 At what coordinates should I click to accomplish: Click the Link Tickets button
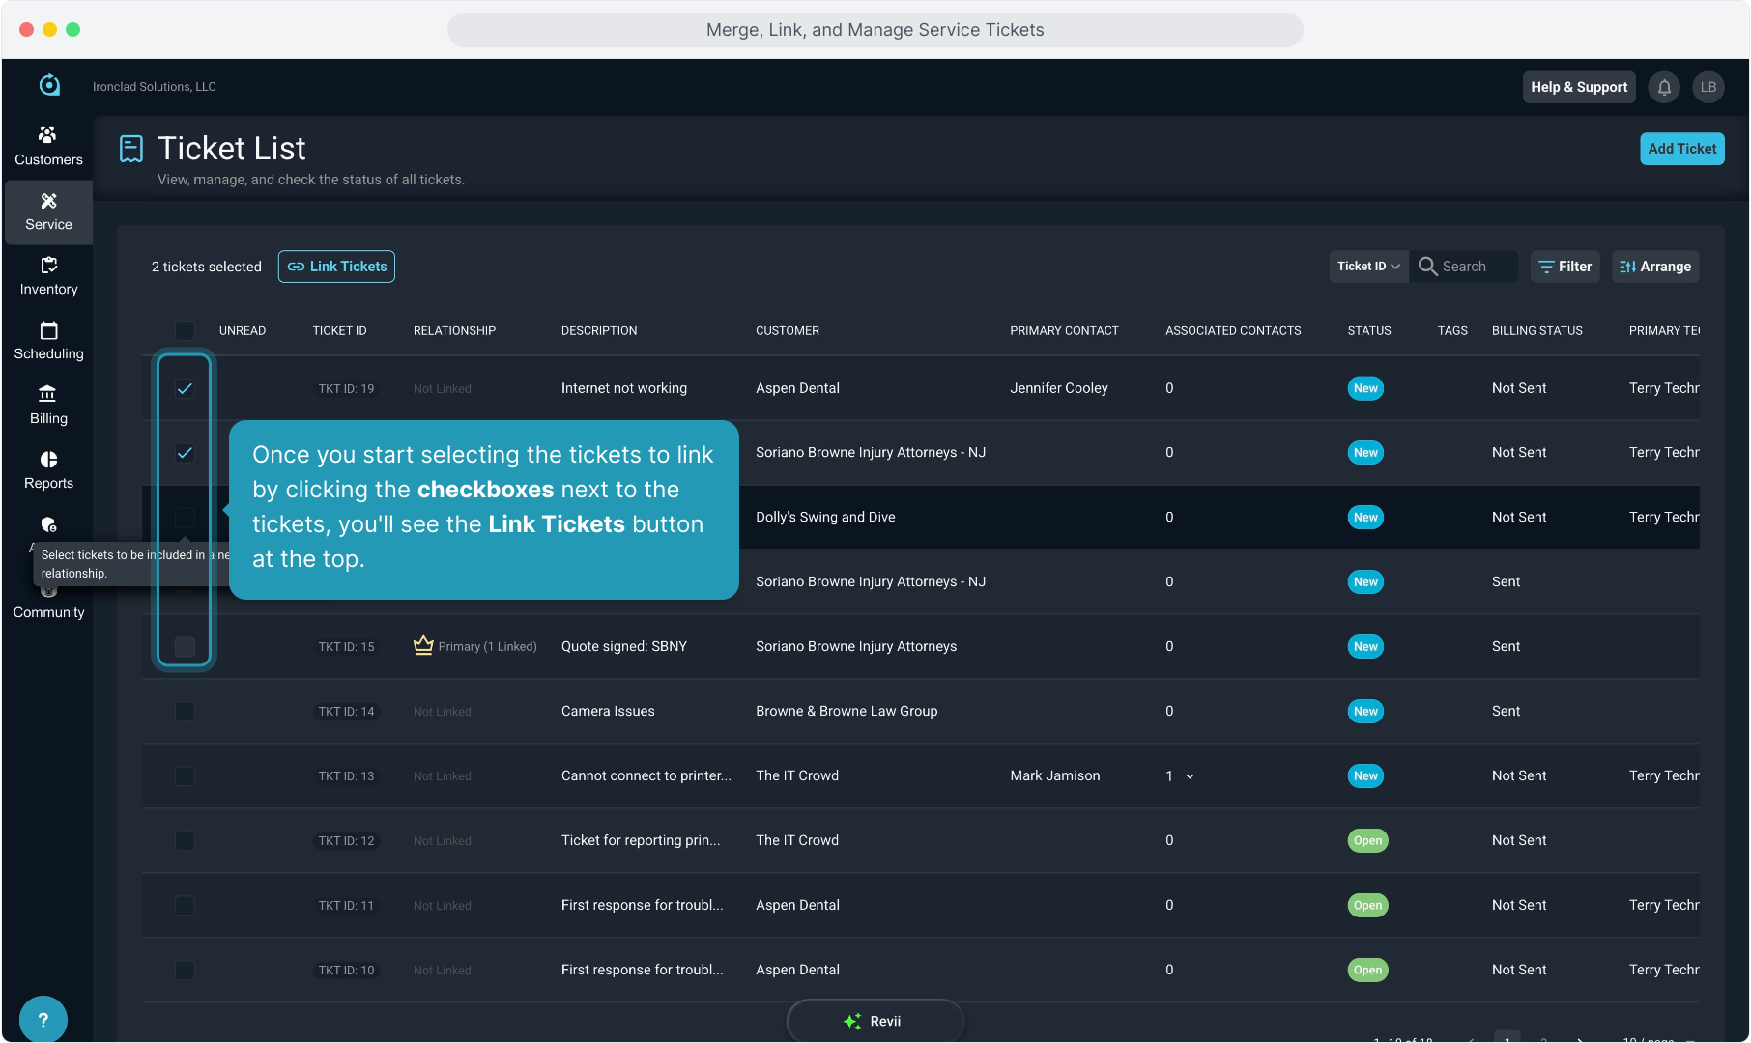pos(336,267)
